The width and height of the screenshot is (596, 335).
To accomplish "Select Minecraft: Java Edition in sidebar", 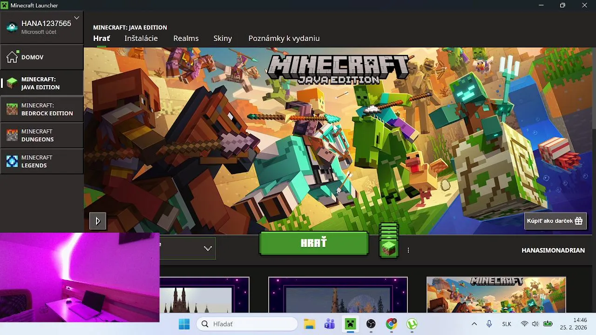I will pyautogui.click(x=42, y=83).
